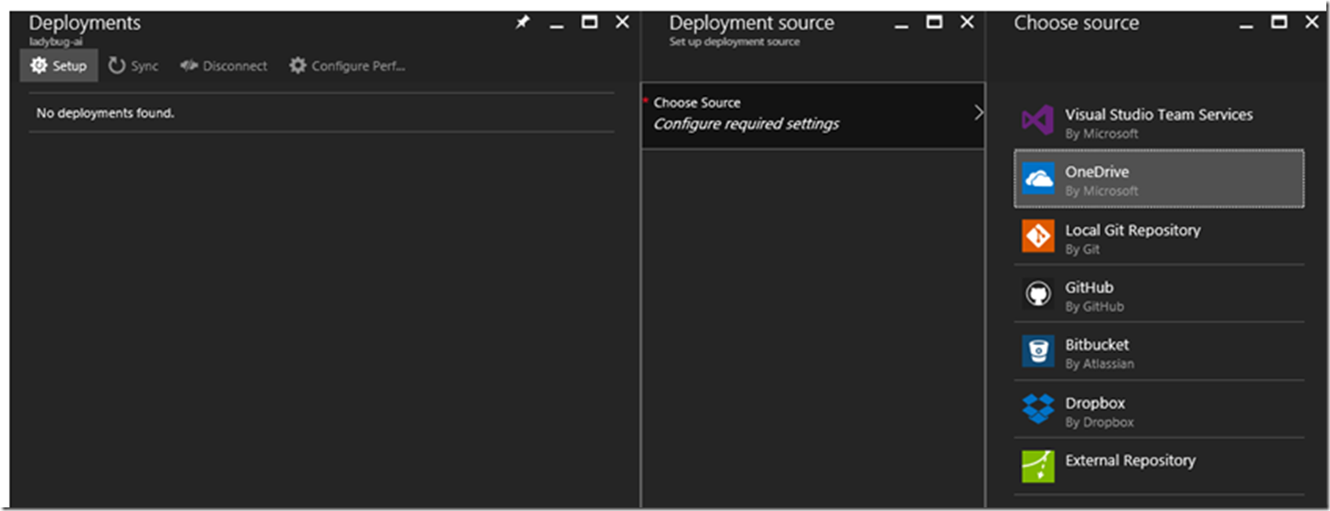Expand Choose Source with chevron arrow
This screenshot has width=1330, height=511.
[x=978, y=113]
